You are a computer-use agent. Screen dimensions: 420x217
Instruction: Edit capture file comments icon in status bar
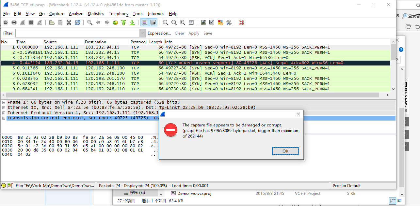point(10,185)
